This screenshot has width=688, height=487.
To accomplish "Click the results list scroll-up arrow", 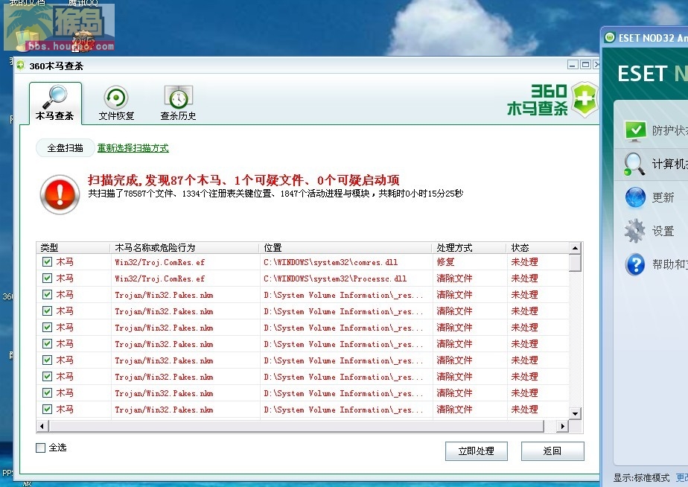I will click(x=575, y=248).
